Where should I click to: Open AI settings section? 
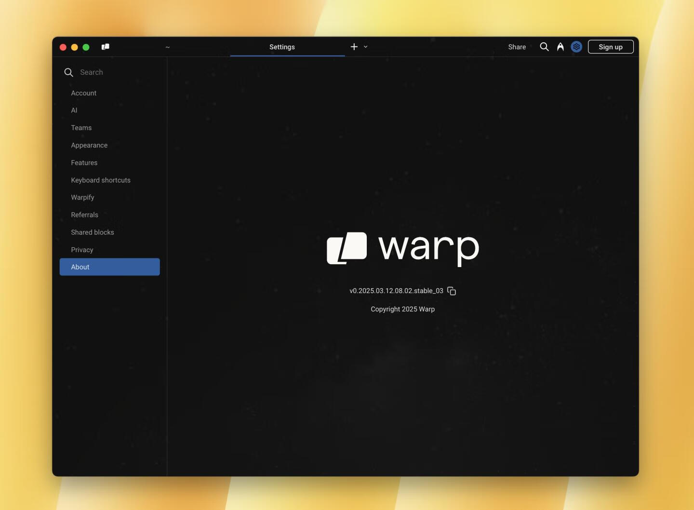point(110,110)
